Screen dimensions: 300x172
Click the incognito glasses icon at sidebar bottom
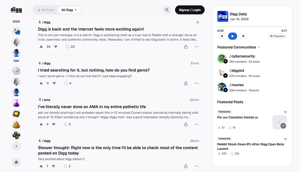(16, 162)
